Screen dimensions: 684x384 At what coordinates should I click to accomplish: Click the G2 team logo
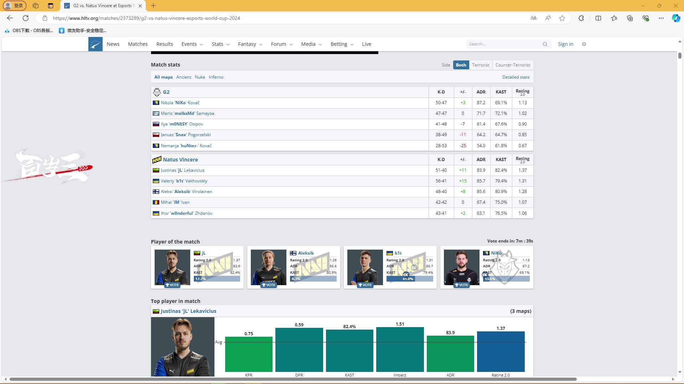point(157,92)
